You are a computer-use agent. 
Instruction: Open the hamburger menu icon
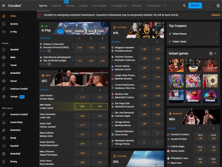click(4, 6)
